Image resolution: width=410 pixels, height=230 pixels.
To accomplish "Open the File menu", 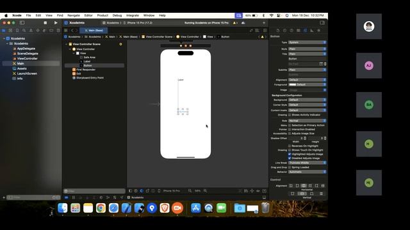I will point(28,15).
